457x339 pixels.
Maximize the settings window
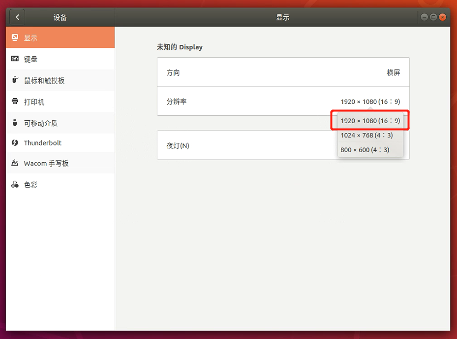point(433,17)
